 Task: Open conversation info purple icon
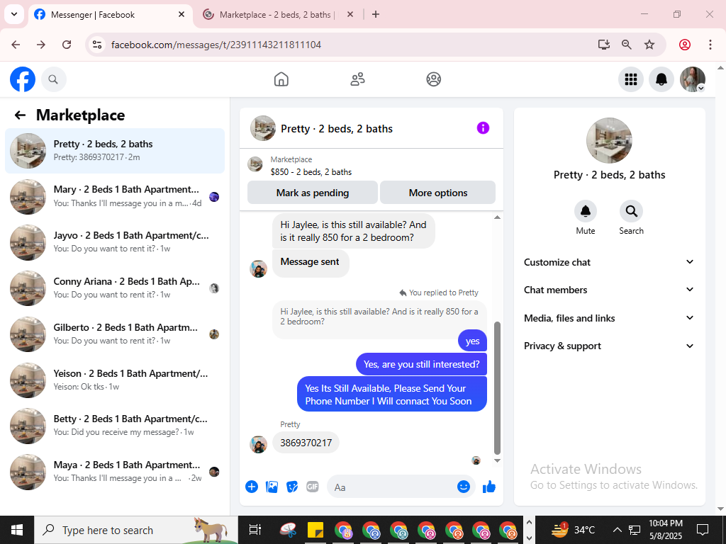click(483, 128)
